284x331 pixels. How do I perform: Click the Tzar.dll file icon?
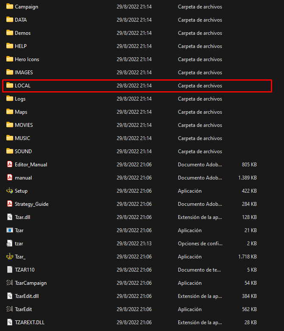pos(10,217)
